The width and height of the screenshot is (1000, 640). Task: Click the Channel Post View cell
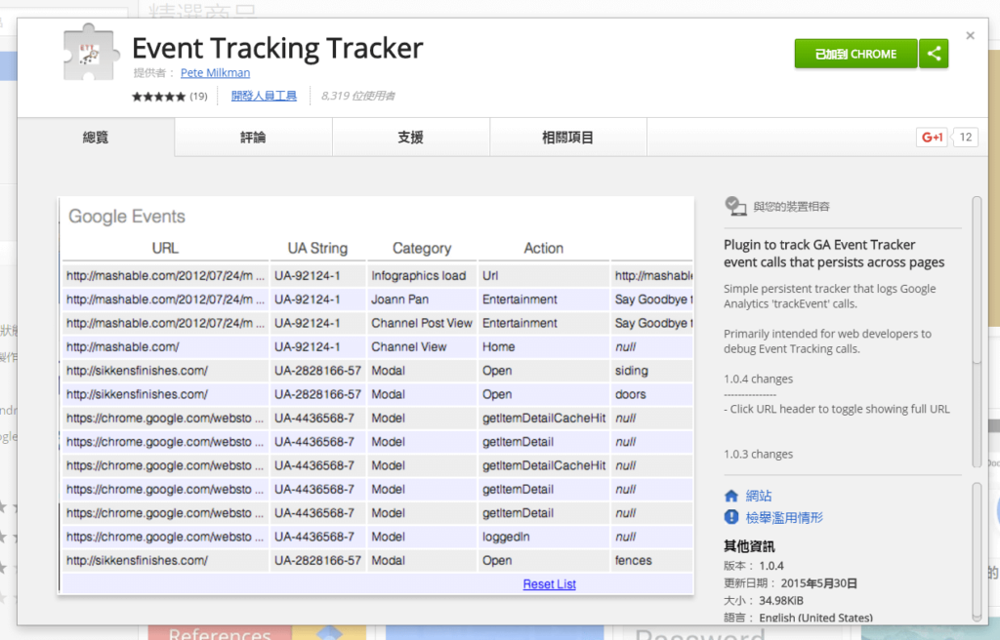422,323
